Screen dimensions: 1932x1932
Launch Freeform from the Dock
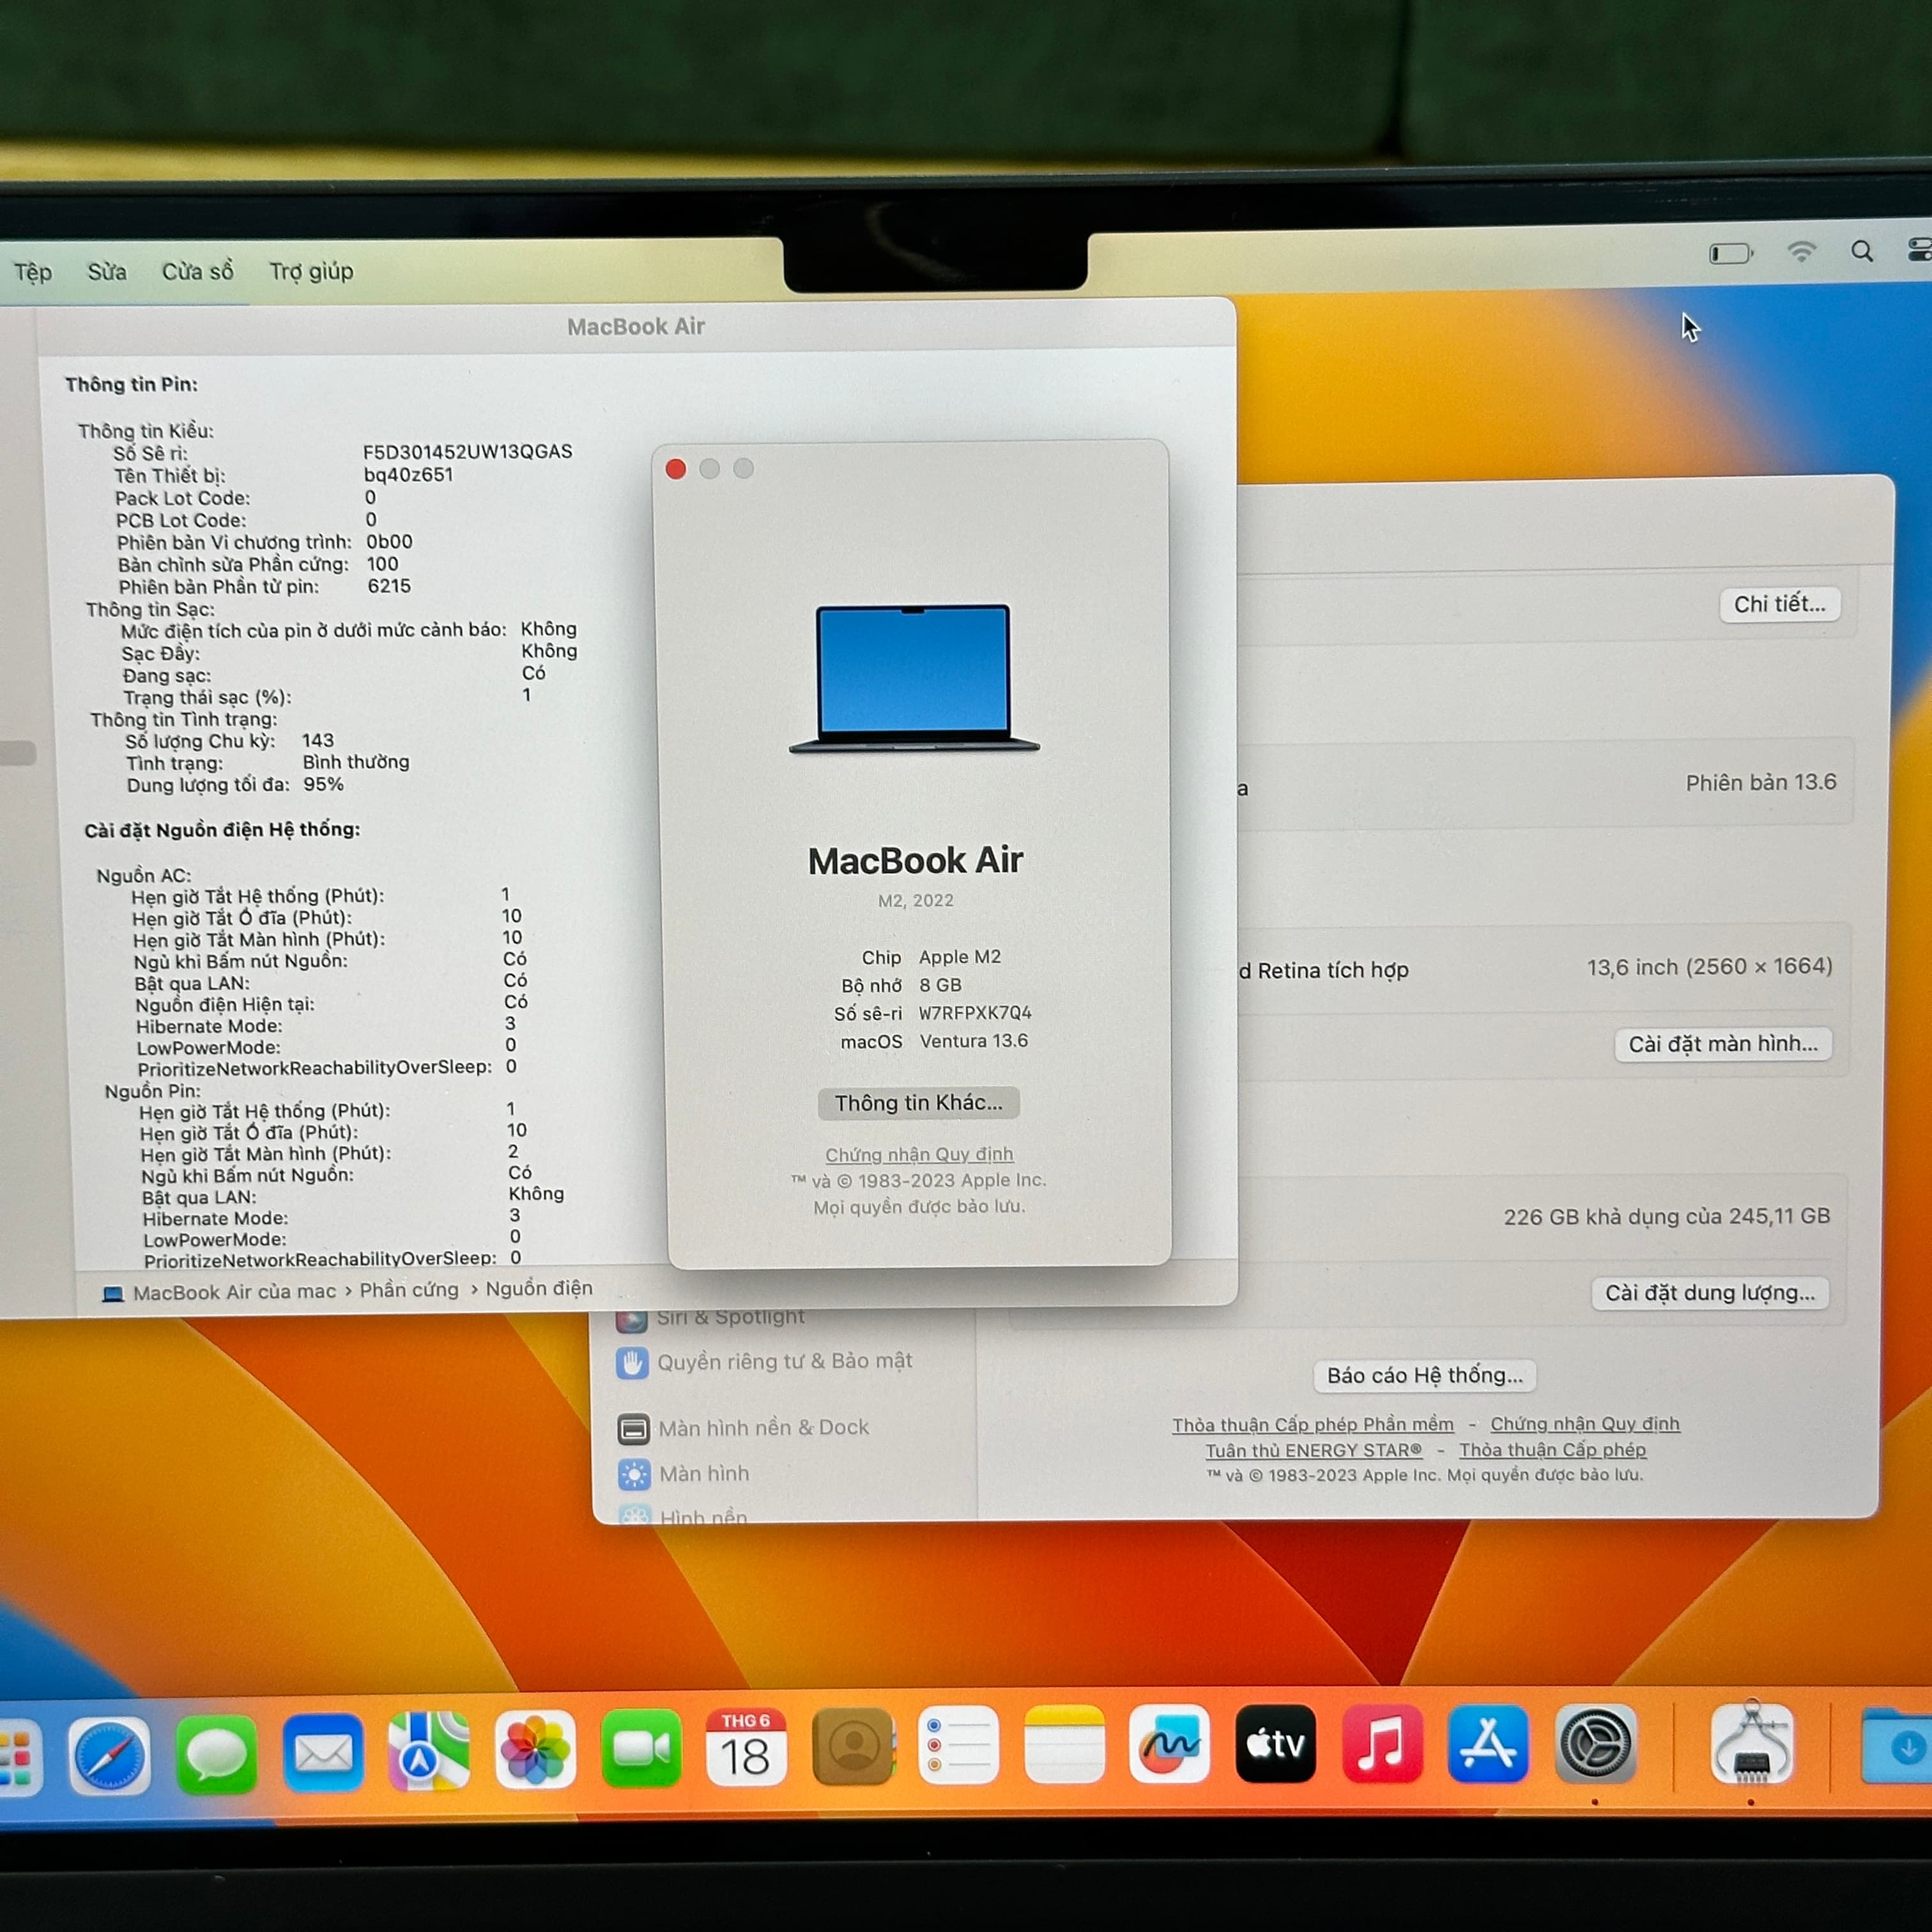coord(1170,1744)
